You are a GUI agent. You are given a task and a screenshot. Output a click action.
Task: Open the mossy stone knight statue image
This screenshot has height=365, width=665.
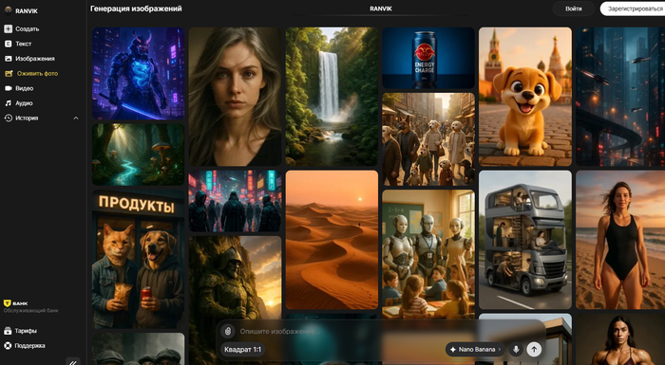235,278
